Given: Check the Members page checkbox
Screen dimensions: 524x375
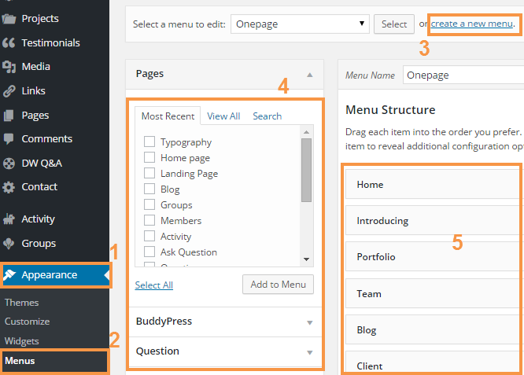Looking at the screenshot, I should click(x=149, y=220).
